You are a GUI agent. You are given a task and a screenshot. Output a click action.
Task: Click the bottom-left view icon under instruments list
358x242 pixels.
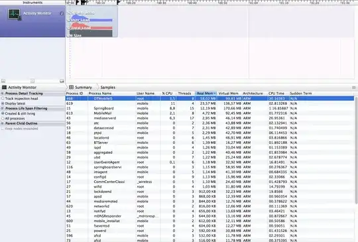(3, 81)
